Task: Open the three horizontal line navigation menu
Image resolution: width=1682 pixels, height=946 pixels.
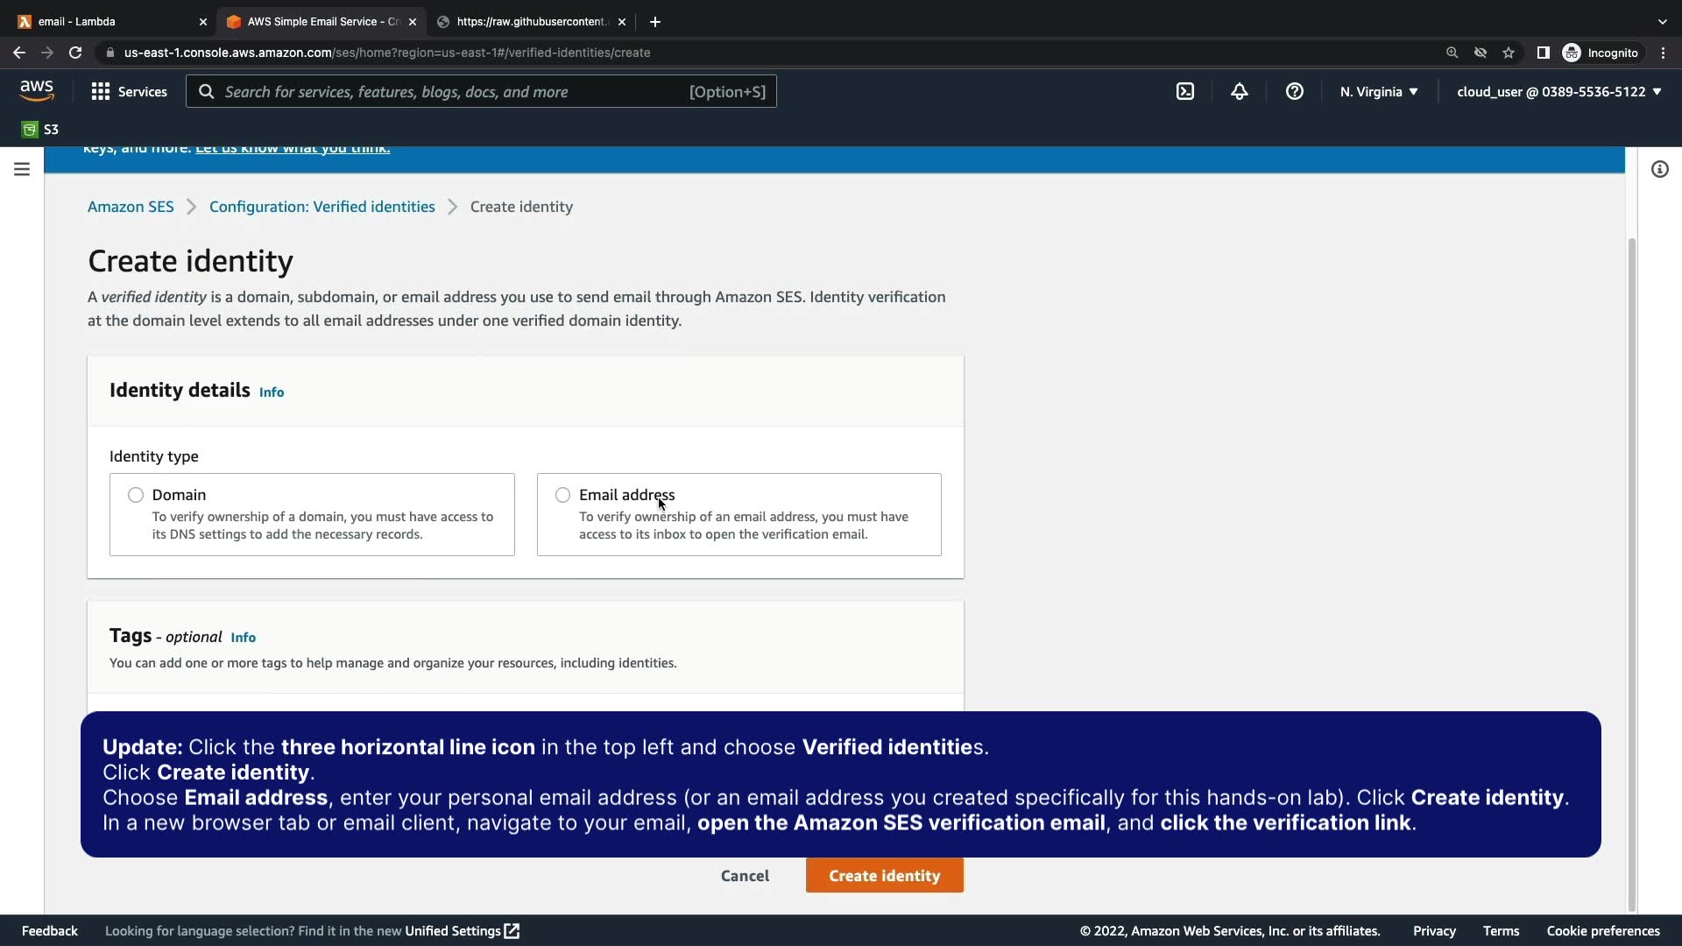Action: 22,169
